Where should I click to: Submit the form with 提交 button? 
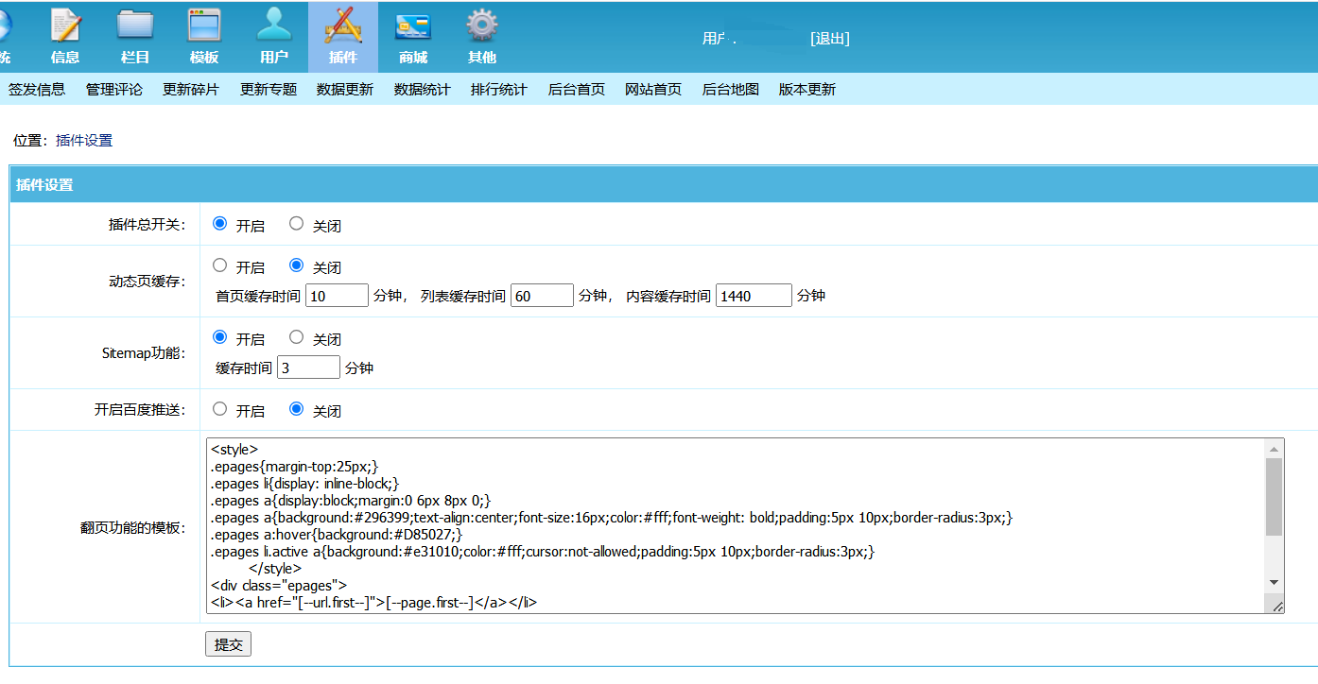(228, 644)
